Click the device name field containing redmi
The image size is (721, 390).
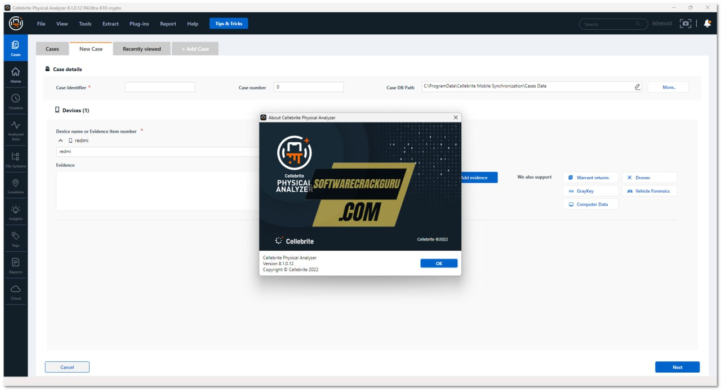coord(158,152)
